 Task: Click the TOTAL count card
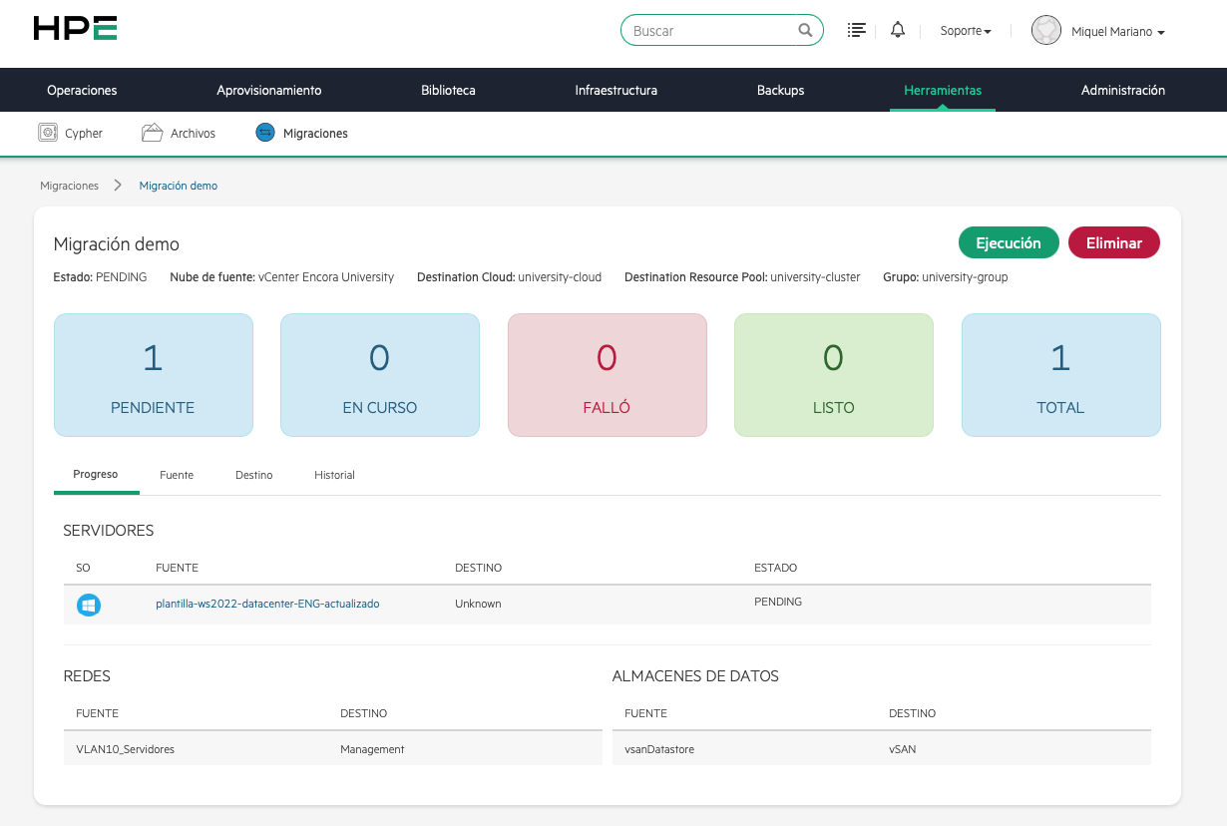click(x=1061, y=375)
